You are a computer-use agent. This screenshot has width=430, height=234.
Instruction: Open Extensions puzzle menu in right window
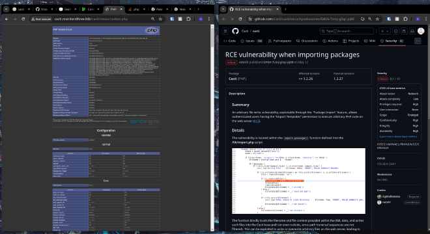click(x=405, y=19)
